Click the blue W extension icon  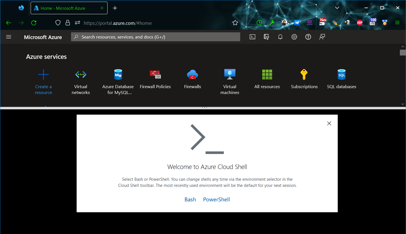pyautogui.click(x=297, y=23)
